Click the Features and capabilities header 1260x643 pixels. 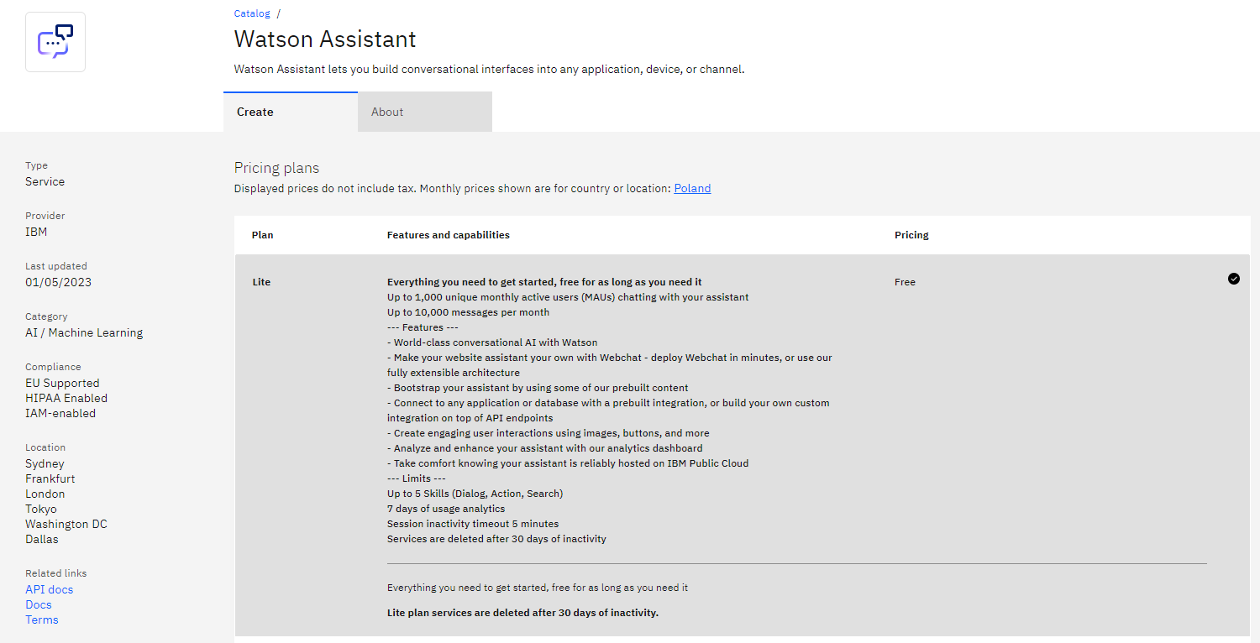coord(448,235)
